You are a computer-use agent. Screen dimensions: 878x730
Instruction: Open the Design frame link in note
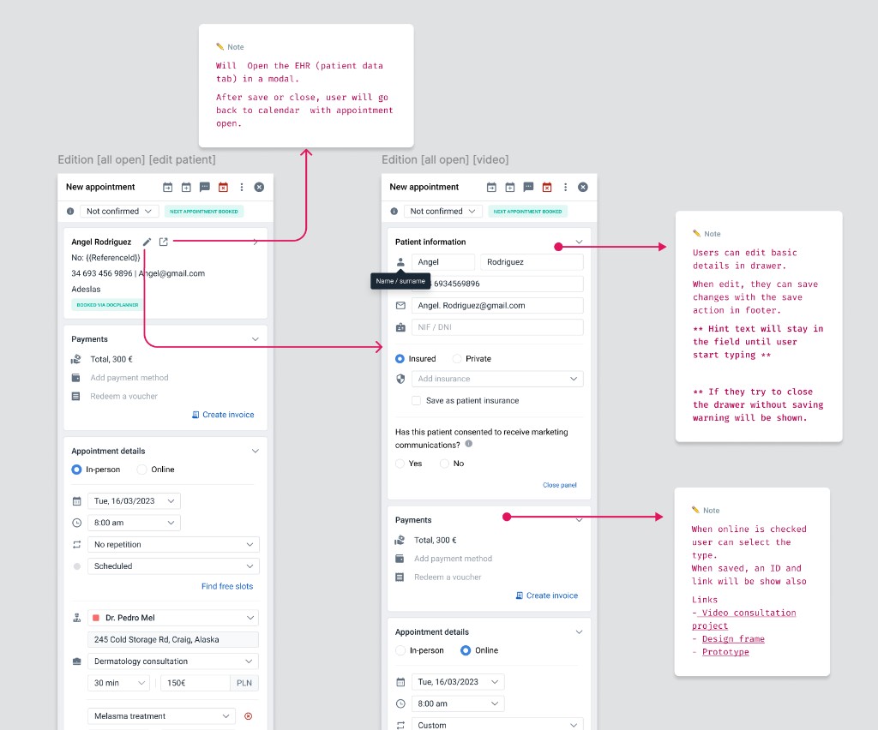tap(733, 639)
